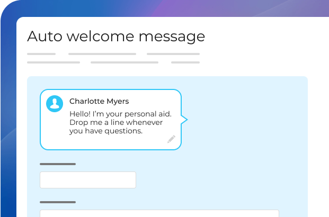Click the middle placeholder line in second row
Screen dimensions: 329x217
coord(125,62)
